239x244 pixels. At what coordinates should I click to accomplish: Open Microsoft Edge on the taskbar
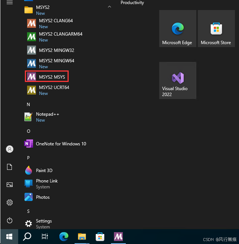click(64, 237)
